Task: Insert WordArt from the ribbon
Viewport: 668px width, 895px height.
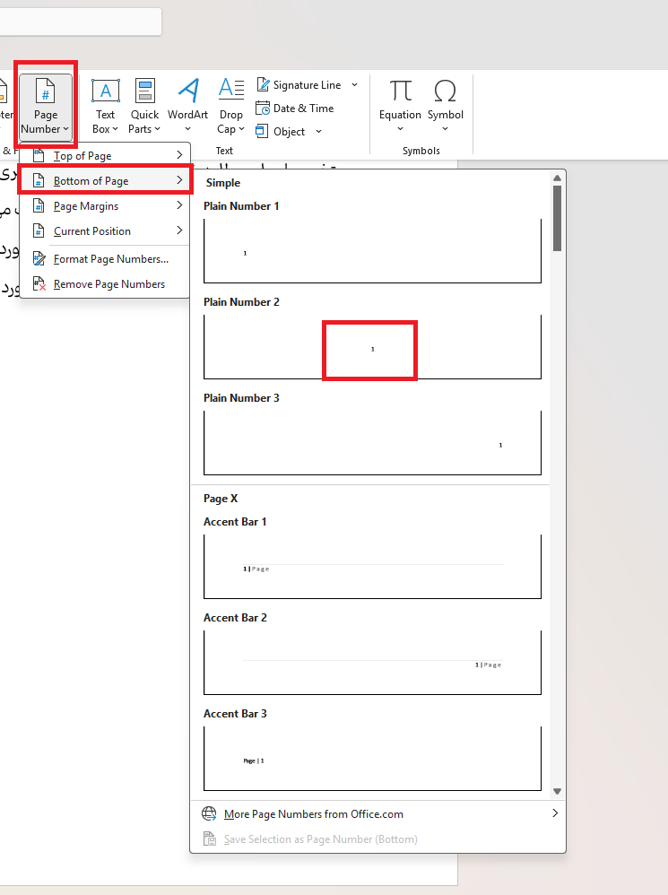Action: (187, 91)
